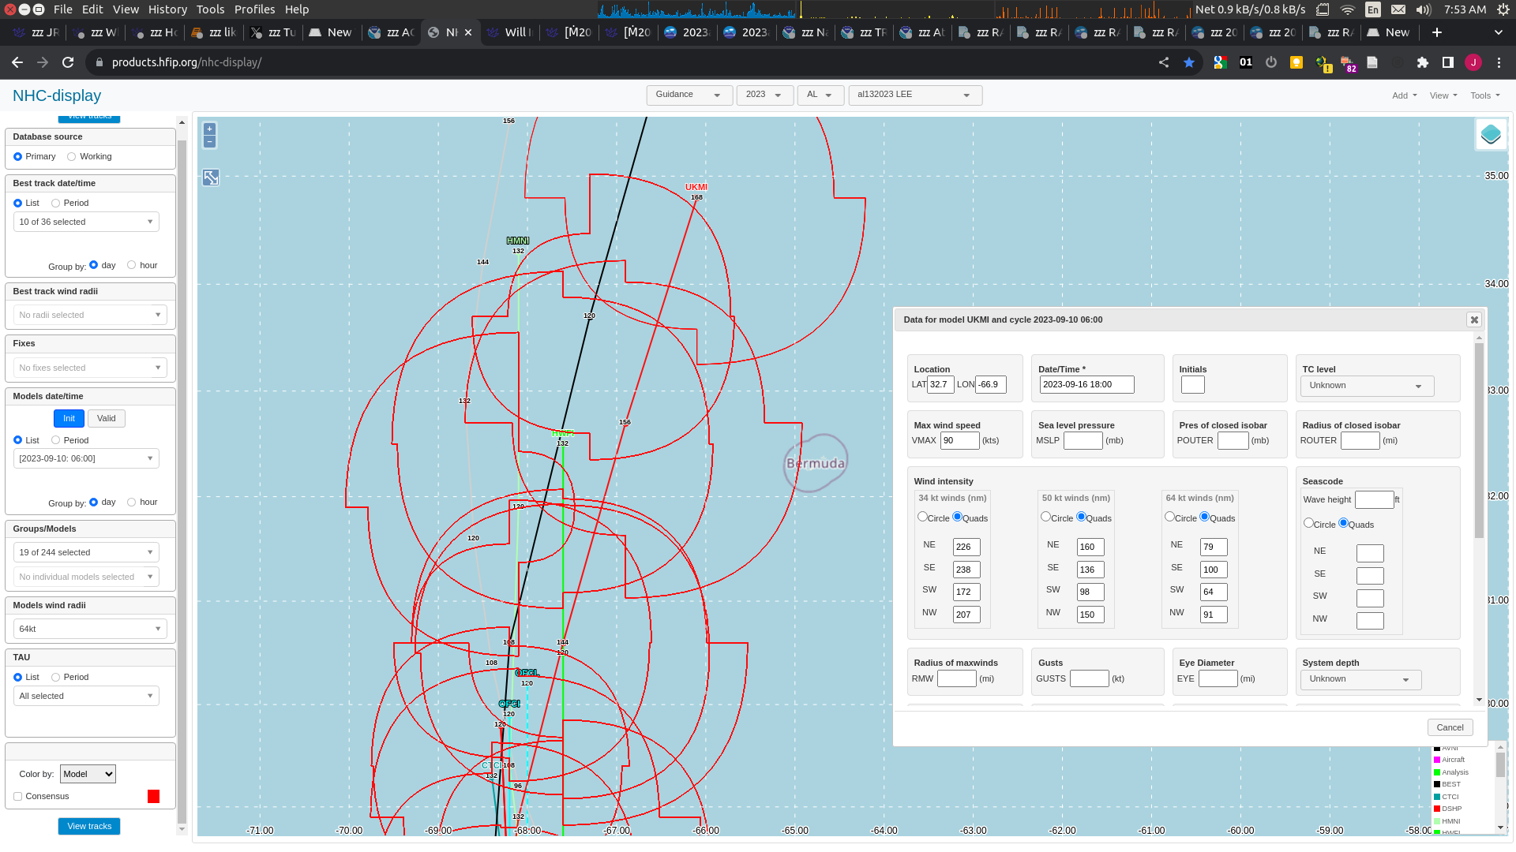The width and height of the screenshot is (1516, 852).
Task: Open the Profiles menu
Action: tap(254, 9)
